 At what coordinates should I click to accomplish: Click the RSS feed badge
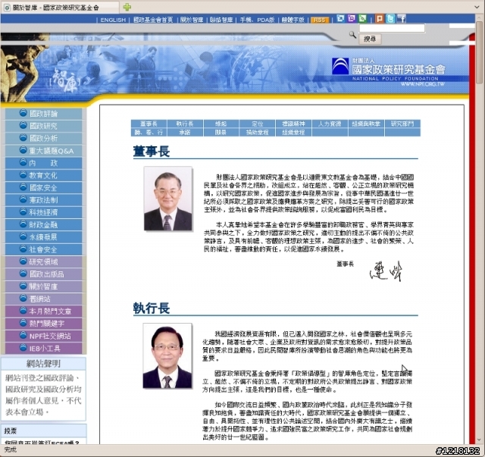(320, 20)
